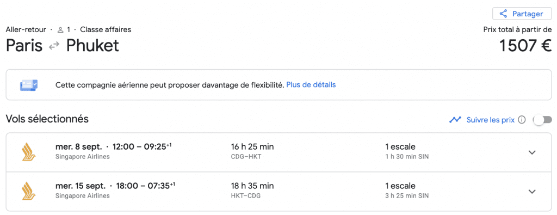Image resolution: width=557 pixels, height=215 pixels.
Task: Click the 1507 € total price
Action: [525, 46]
